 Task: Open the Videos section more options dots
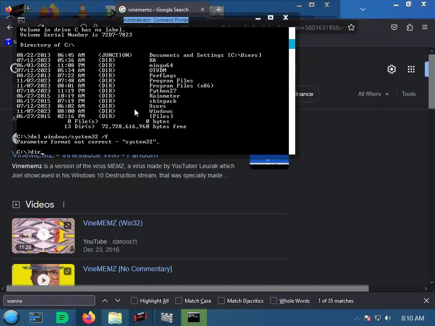click(x=64, y=205)
